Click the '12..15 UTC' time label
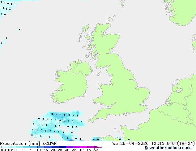196x151 pixels. (163, 144)
